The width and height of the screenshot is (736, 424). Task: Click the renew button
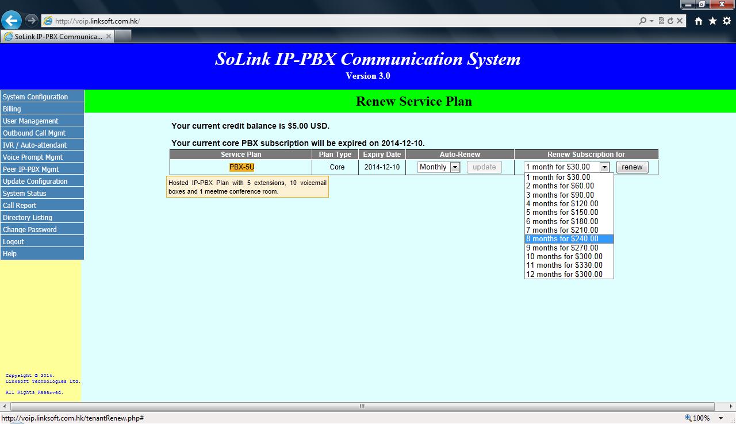coord(632,167)
